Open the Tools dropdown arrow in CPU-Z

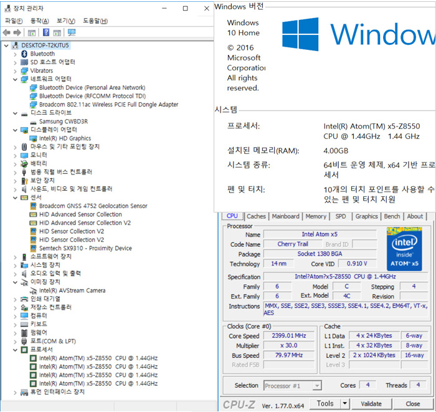pyautogui.click(x=345, y=403)
